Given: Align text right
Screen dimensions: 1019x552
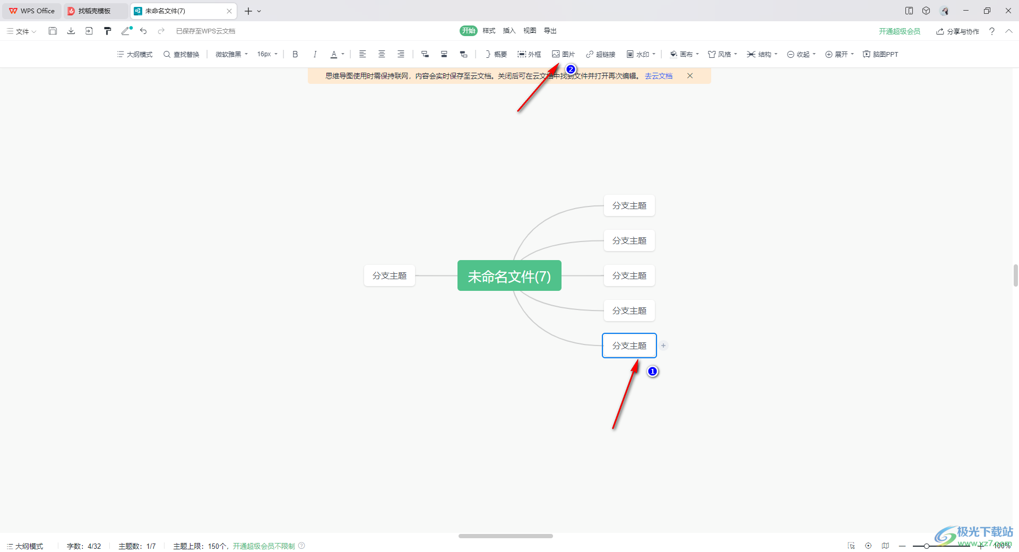Looking at the screenshot, I should click(401, 54).
